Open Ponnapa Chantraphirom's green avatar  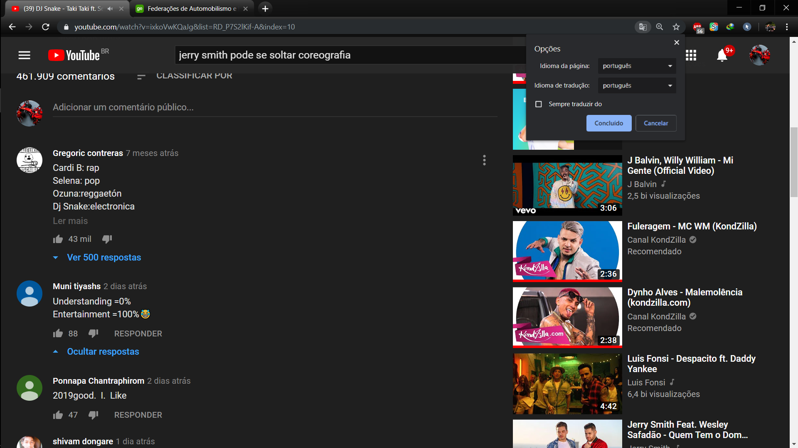pos(30,388)
